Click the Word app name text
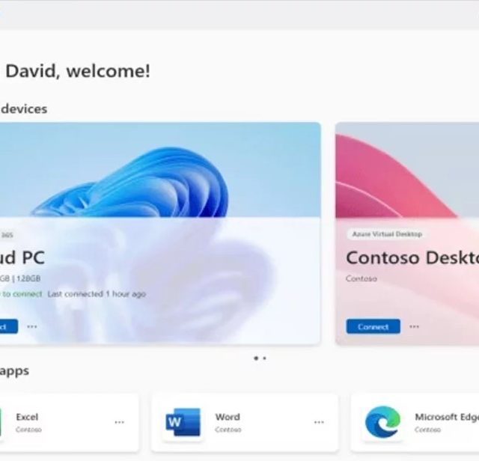The width and height of the screenshot is (479, 461). click(228, 417)
